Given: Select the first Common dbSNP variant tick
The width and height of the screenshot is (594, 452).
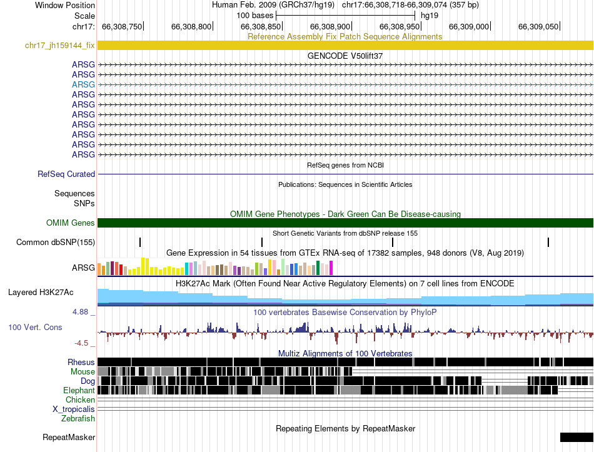Looking at the screenshot, I should (140, 242).
